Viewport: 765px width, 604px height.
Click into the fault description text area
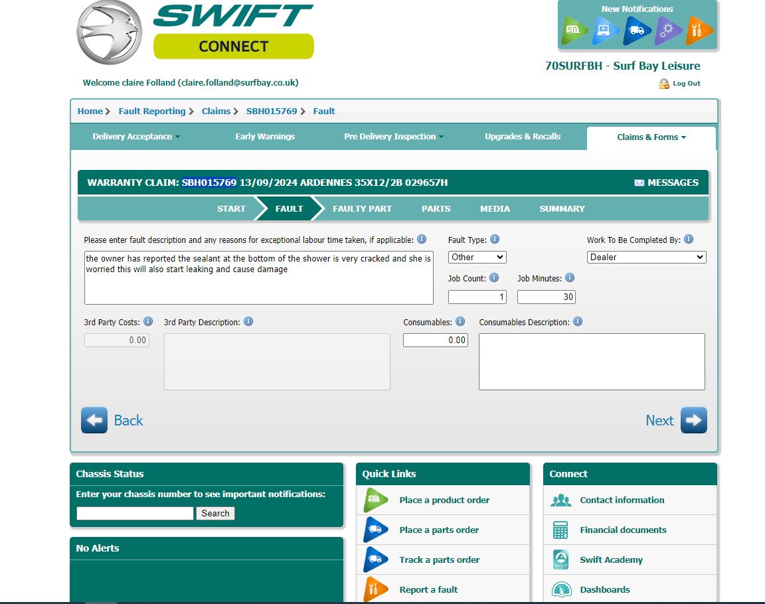pyautogui.click(x=258, y=278)
